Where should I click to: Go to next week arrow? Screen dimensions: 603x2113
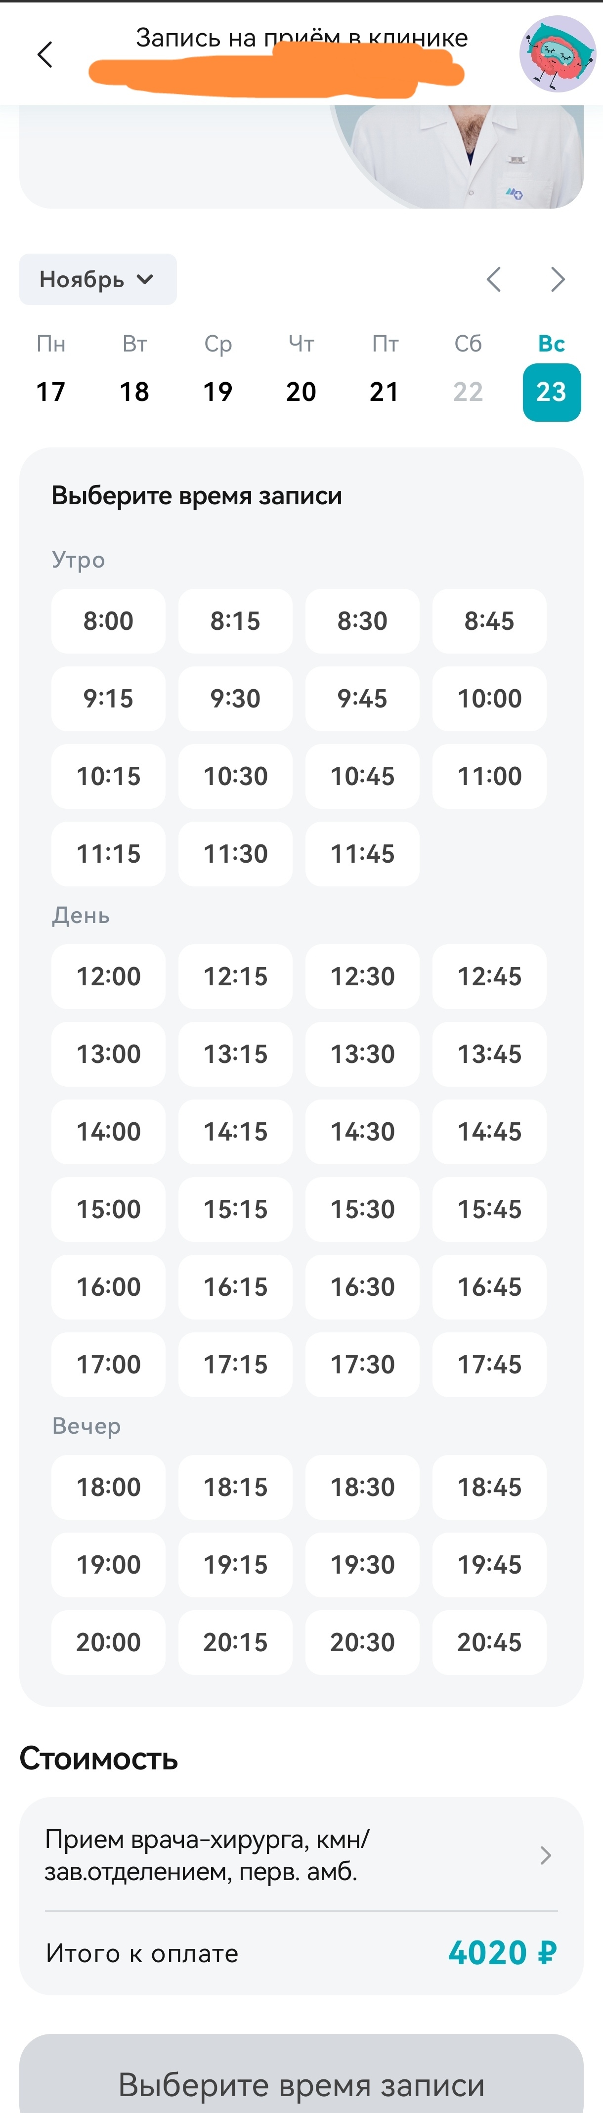pos(558,280)
